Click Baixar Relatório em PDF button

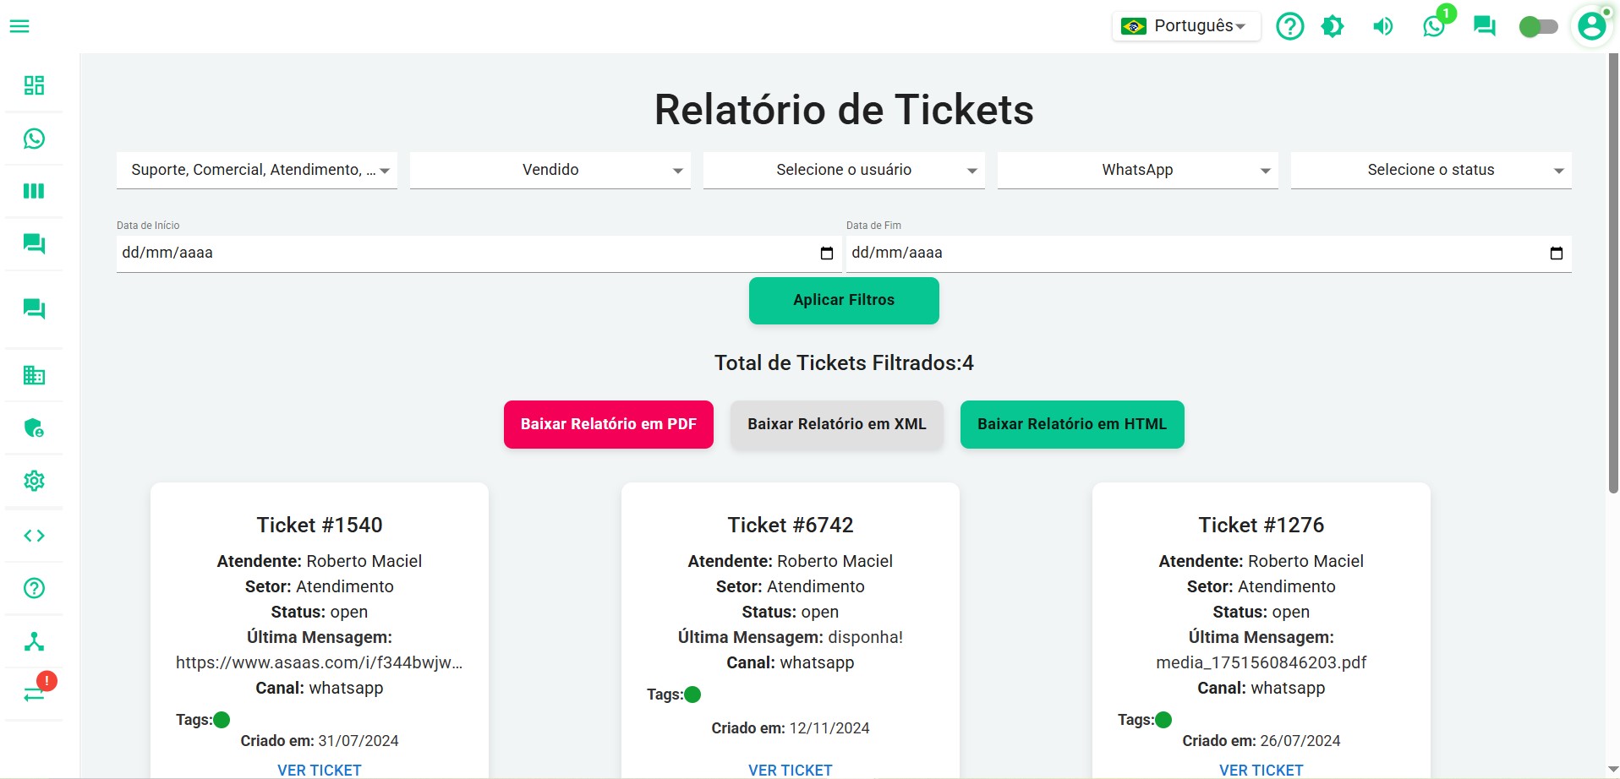(609, 424)
